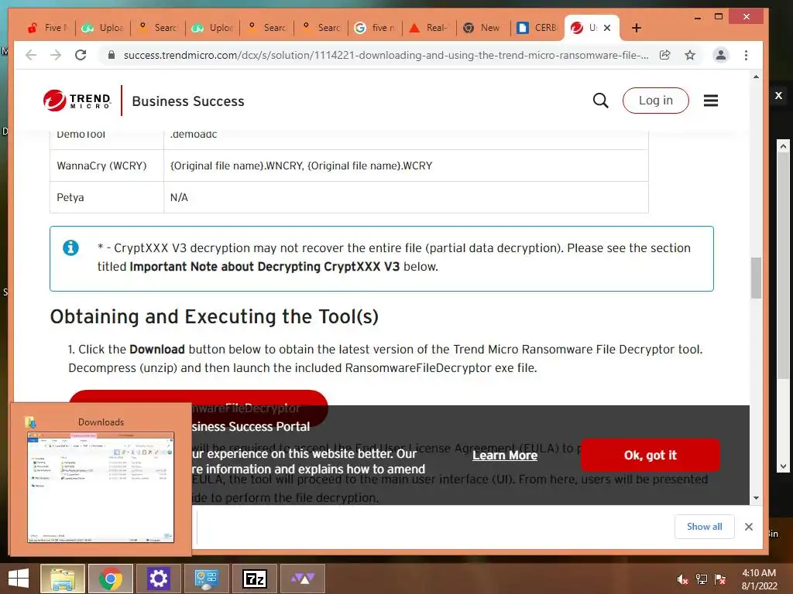Switch to the 'CERB' tab

click(x=537, y=28)
